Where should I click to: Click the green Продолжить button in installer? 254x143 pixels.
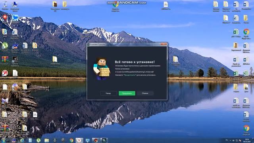[x=127, y=93]
